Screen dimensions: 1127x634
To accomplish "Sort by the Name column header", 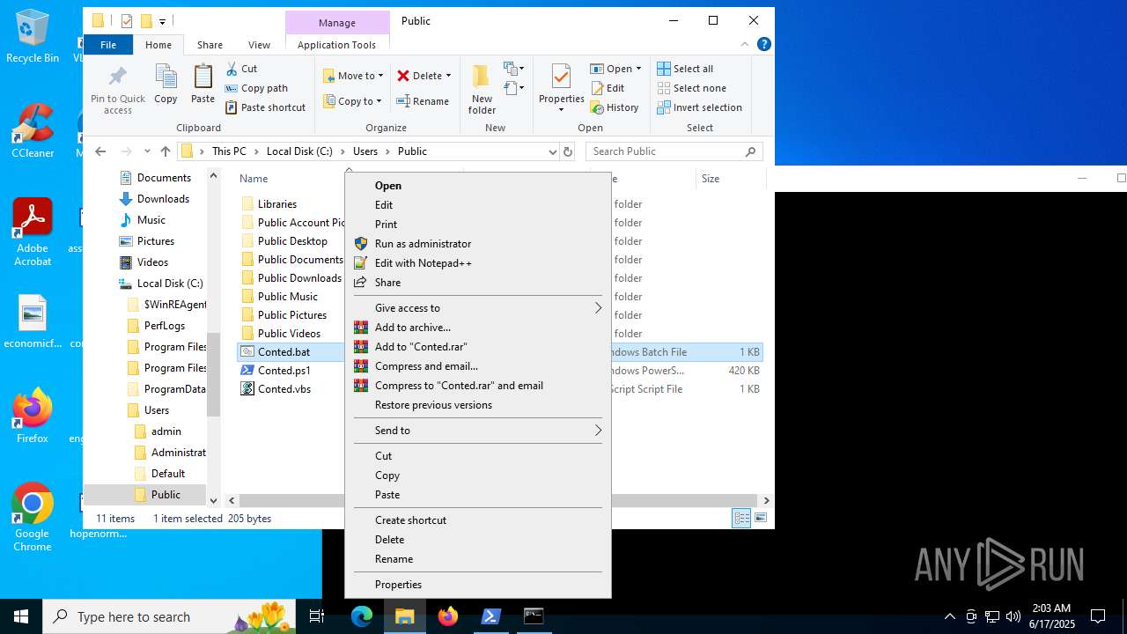I will tap(254, 179).
